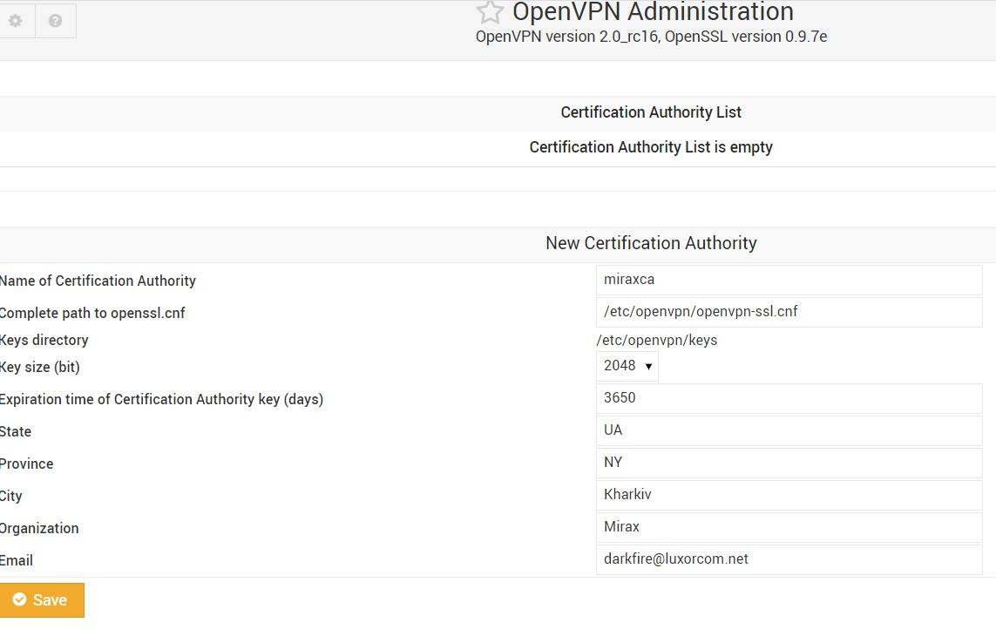Open the Key size 2048 dropdown
The height and width of the screenshot is (643, 996).
coord(627,366)
